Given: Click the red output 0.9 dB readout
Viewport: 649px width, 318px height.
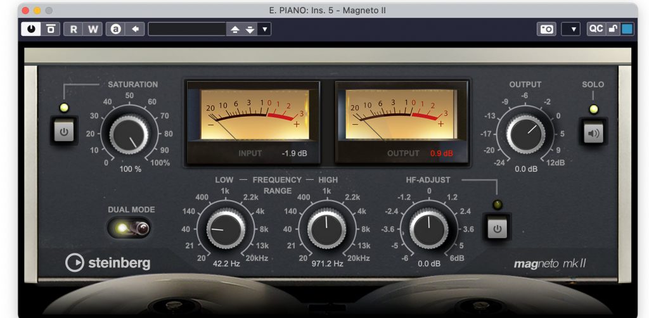Looking at the screenshot, I should pos(442,153).
